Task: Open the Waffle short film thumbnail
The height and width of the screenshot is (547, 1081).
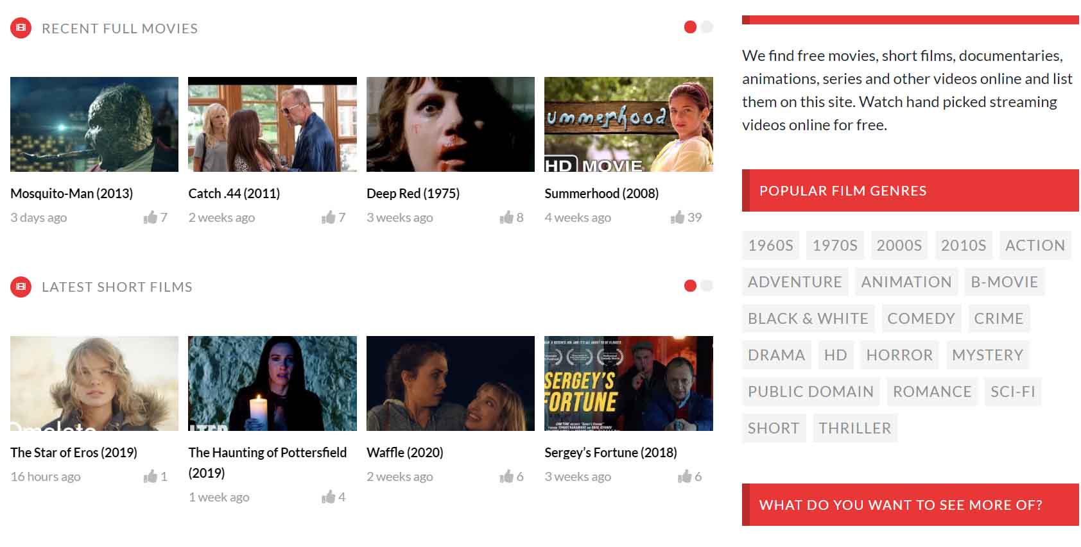Action: (x=451, y=383)
